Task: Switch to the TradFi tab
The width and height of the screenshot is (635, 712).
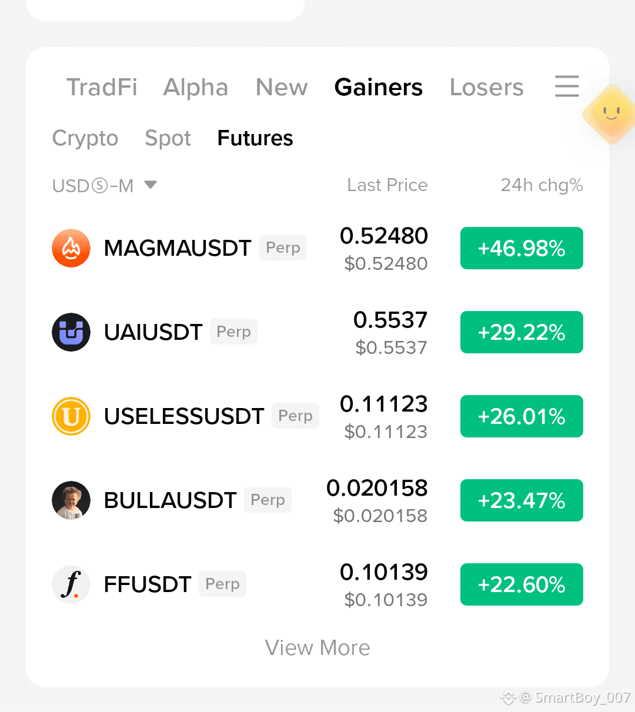Action: tap(102, 88)
